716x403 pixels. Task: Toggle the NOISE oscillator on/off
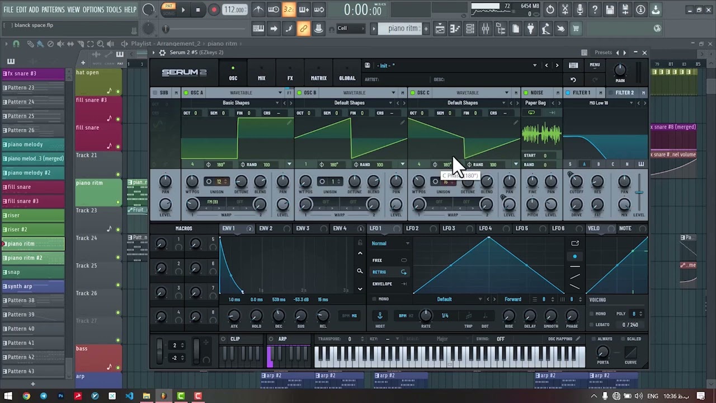coord(526,92)
